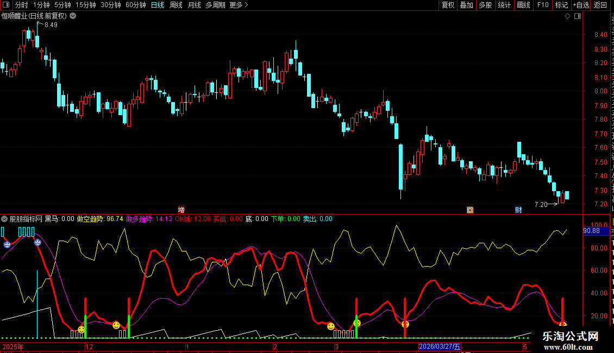Click the diamond icon on main chart
This screenshot has height=353, width=614.
567,16
